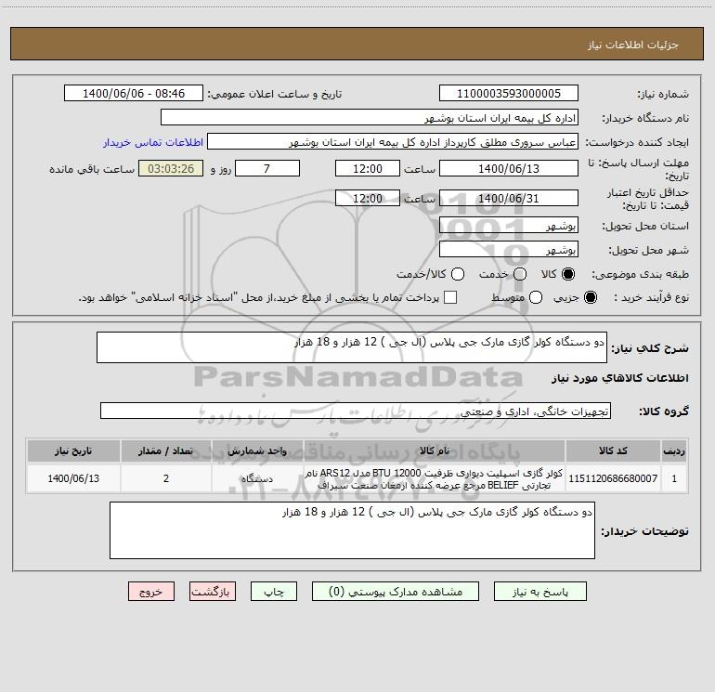Click the طبقه بندی موضوعی label
This screenshot has height=692, width=715.
[640, 275]
